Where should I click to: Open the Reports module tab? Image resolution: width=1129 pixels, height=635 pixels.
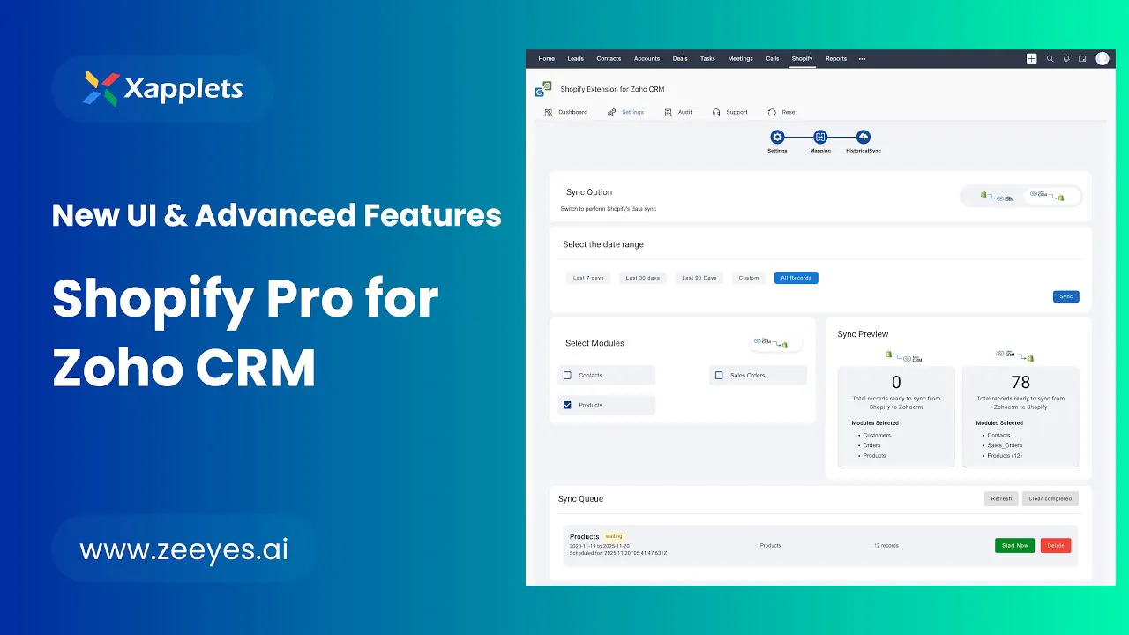tap(836, 59)
